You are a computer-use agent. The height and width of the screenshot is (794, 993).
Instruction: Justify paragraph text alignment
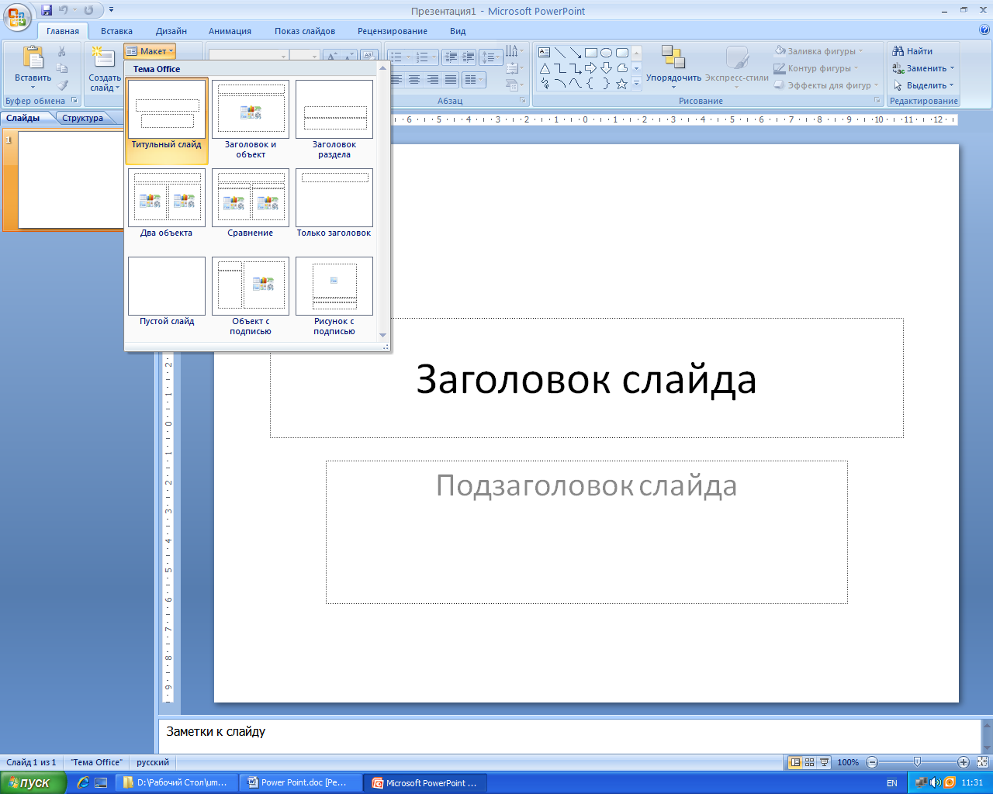point(450,80)
